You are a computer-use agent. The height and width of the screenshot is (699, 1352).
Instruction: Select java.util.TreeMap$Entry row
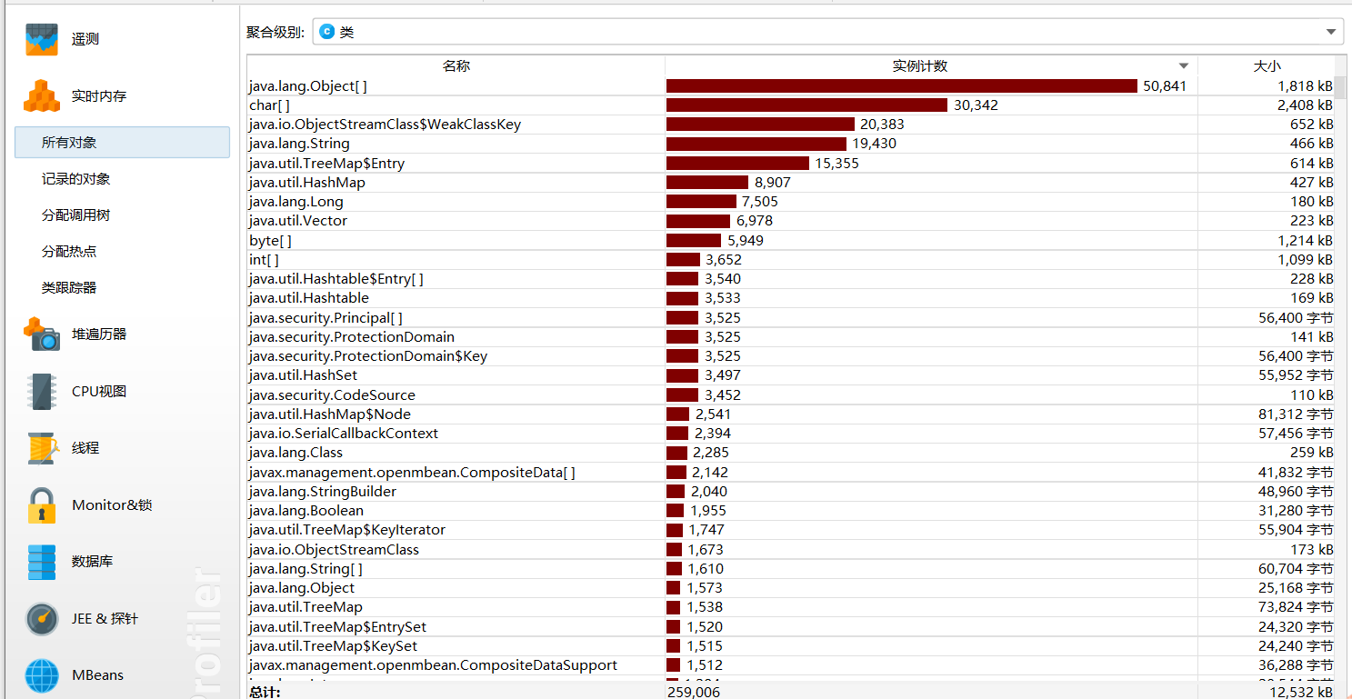coord(791,164)
